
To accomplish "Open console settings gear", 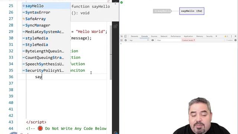I will coord(235,40).
